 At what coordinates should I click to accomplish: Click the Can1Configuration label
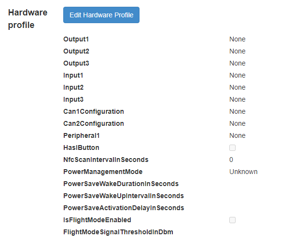[x=94, y=111]
